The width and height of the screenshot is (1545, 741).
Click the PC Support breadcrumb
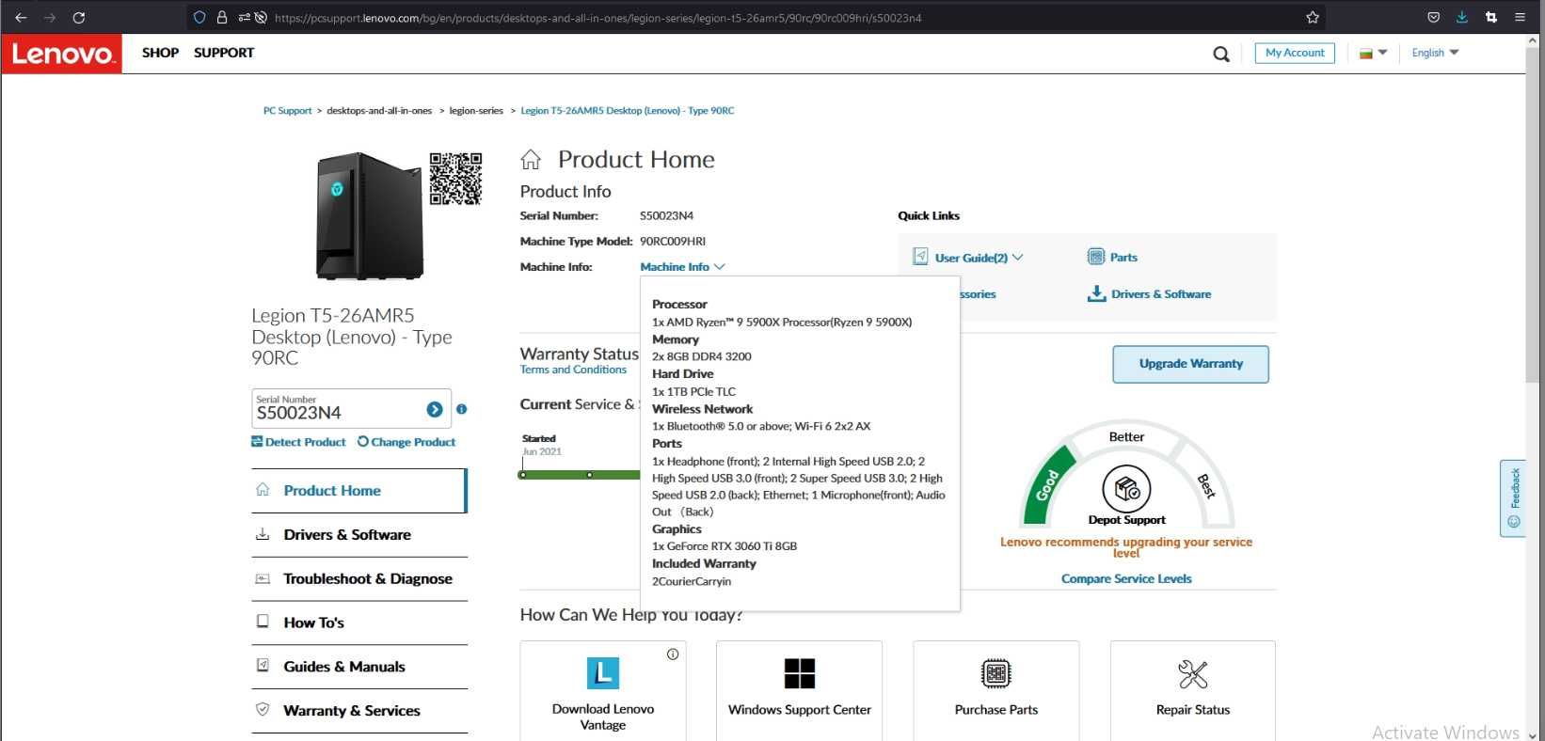tap(287, 111)
